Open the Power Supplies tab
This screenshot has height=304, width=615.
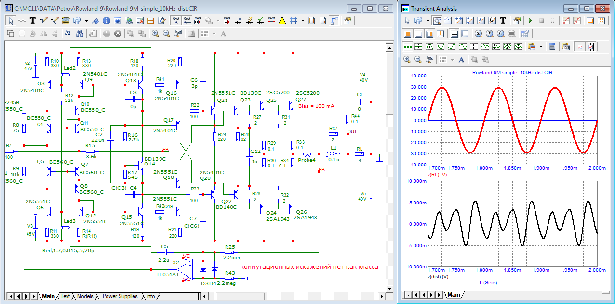(120, 296)
